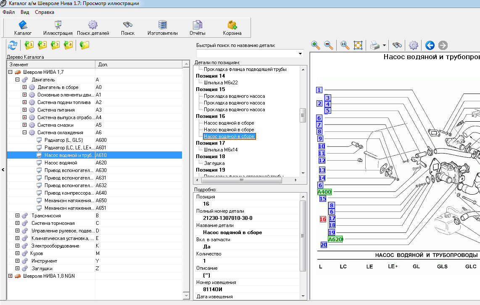Image resolution: width=480 pixels, height=305 pixels.
Task: Click the folder level 2 icon
Action: click(42, 45)
